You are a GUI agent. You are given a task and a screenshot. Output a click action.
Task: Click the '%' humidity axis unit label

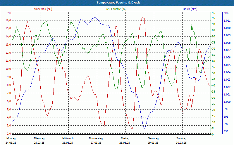coord(214,13)
